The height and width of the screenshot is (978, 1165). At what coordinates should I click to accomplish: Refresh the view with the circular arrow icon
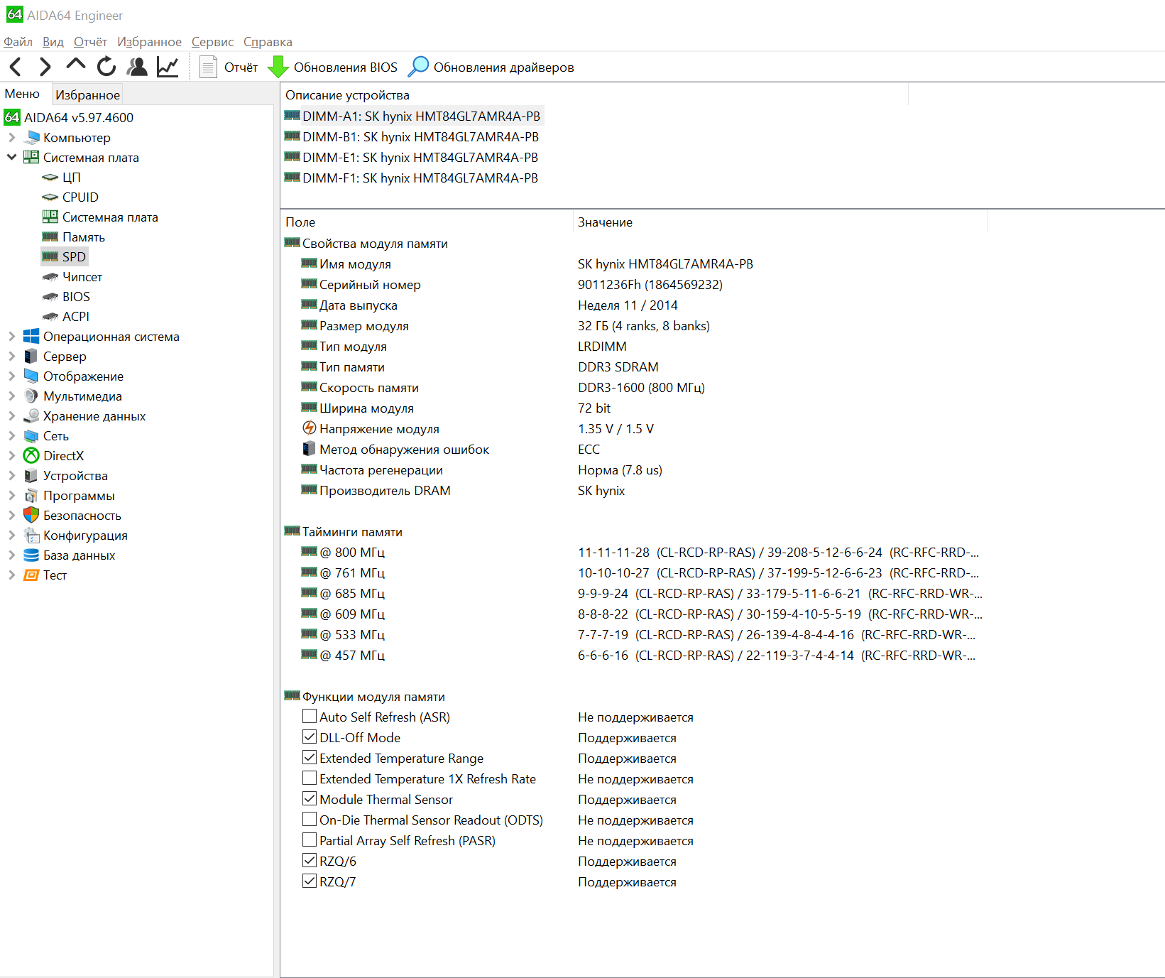106,67
